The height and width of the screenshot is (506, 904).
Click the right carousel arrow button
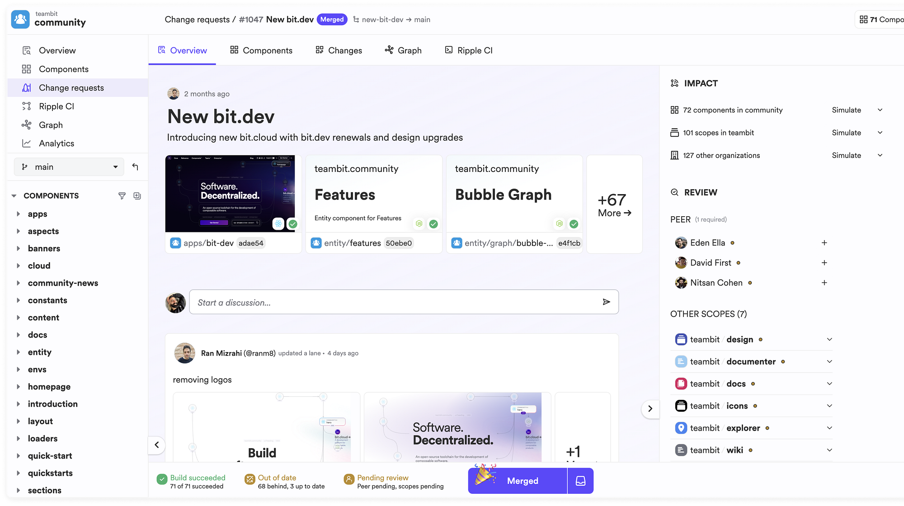click(x=650, y=409)
